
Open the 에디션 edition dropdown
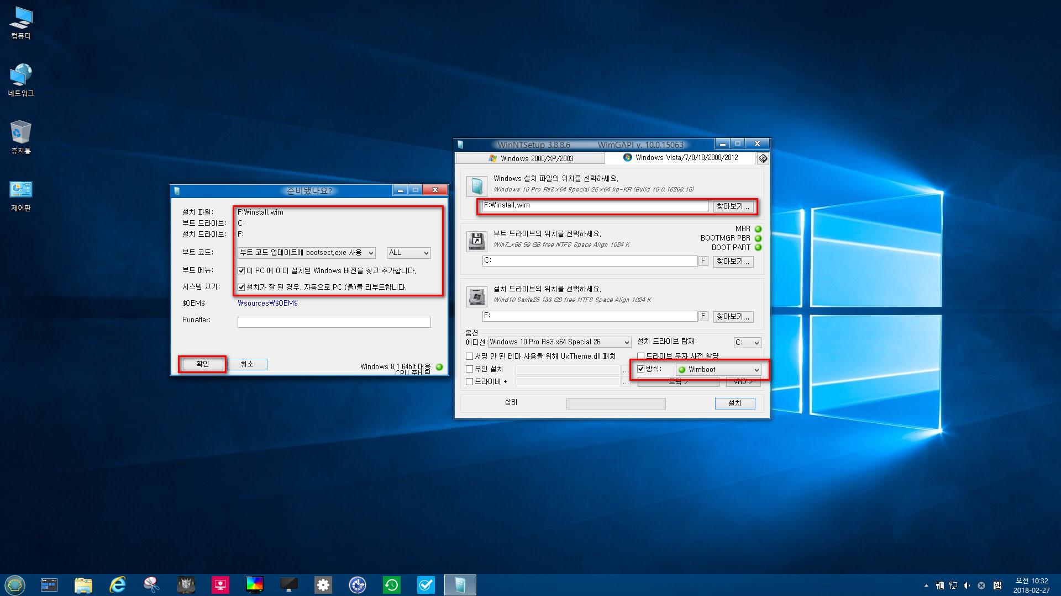pos(559,342)
